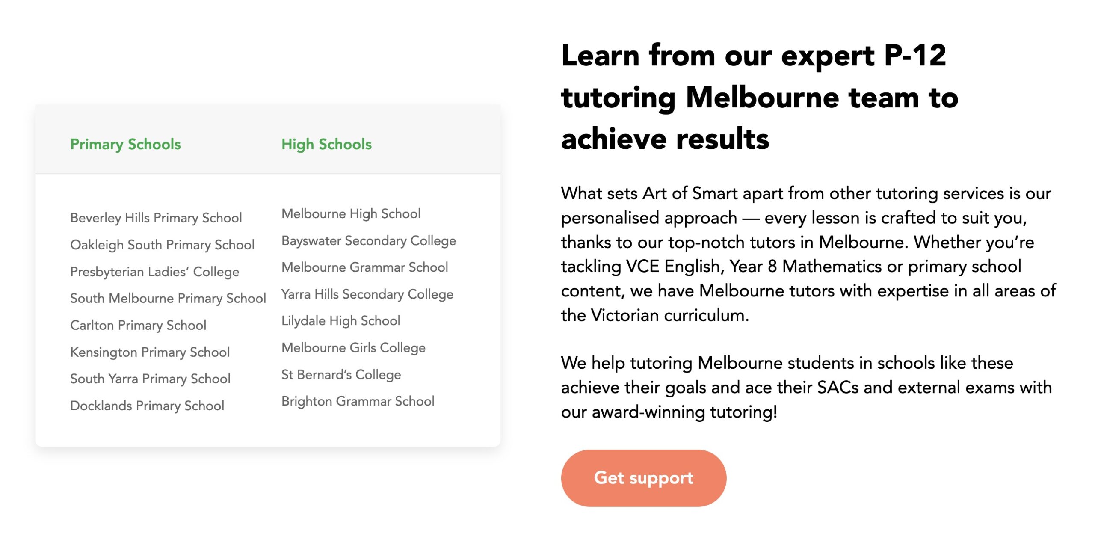The height and width of the screenshot is (545, 1095).
Task: Click the expert P-12 tutoring headline
Action: pyautogui.click(x=760, y=98)
